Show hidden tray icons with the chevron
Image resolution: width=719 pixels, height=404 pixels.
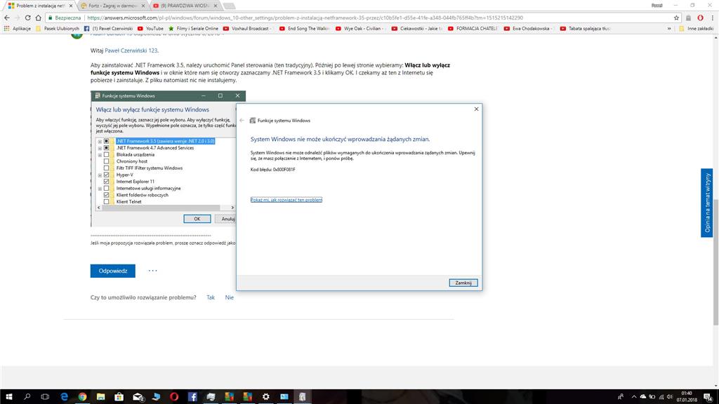634,397
